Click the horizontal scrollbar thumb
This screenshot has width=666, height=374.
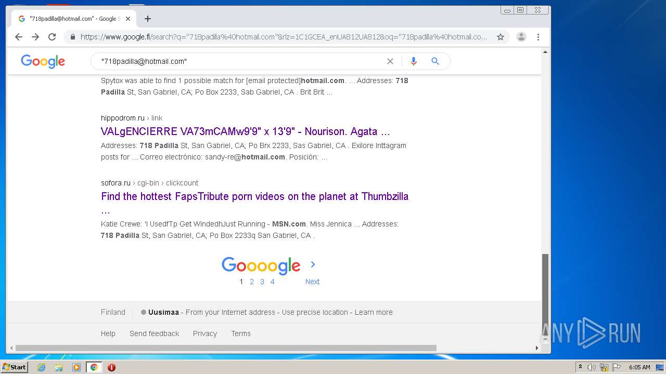(x=226, y=348)
